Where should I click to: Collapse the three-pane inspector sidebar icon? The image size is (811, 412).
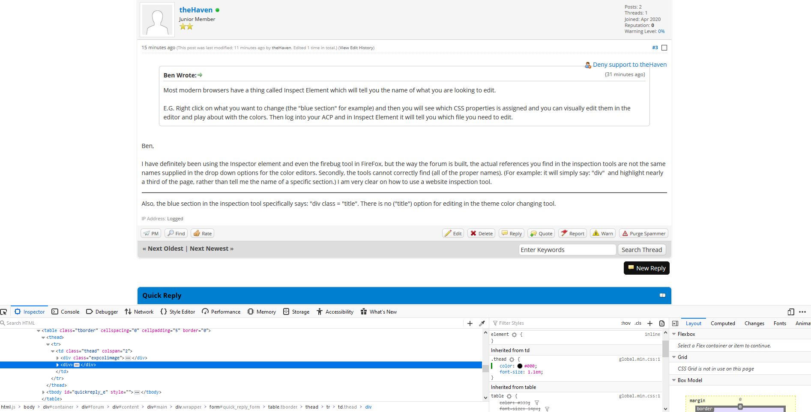tap(675, 323)
